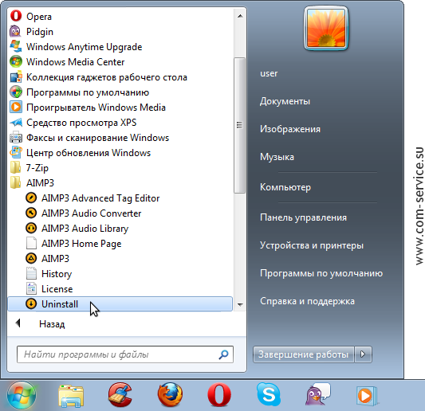Open AIMP3 Audio Library
The image size is (425, 411).
pos(120,229)
